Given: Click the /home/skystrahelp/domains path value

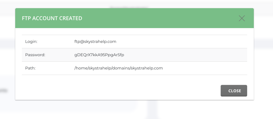Looking at the screenshot, I should click(x=118, y=68).
